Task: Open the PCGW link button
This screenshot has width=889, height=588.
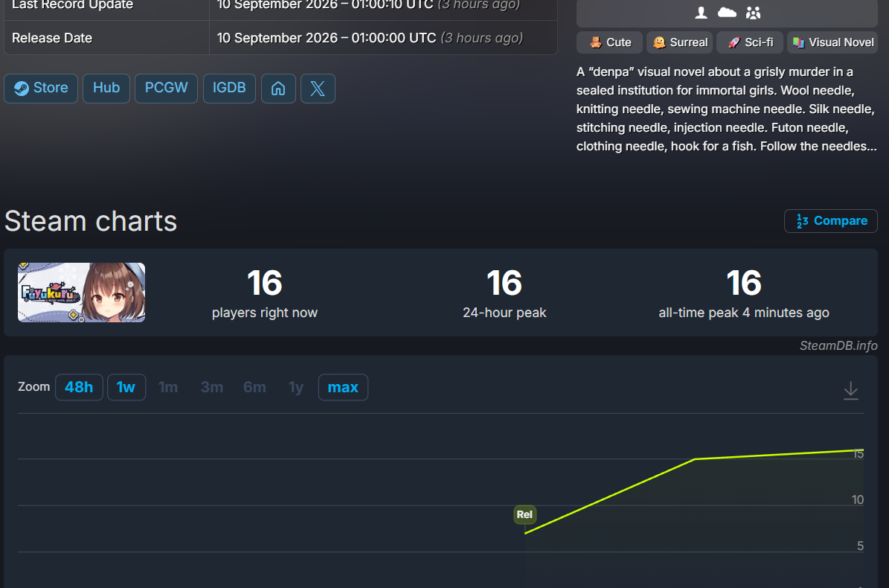Action: click(x=166, y=89)
